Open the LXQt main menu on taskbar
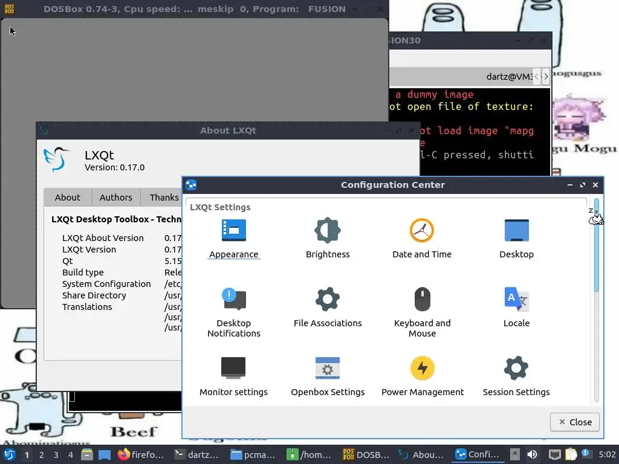This screenshot has height=464, width=619. coord(10,454)
